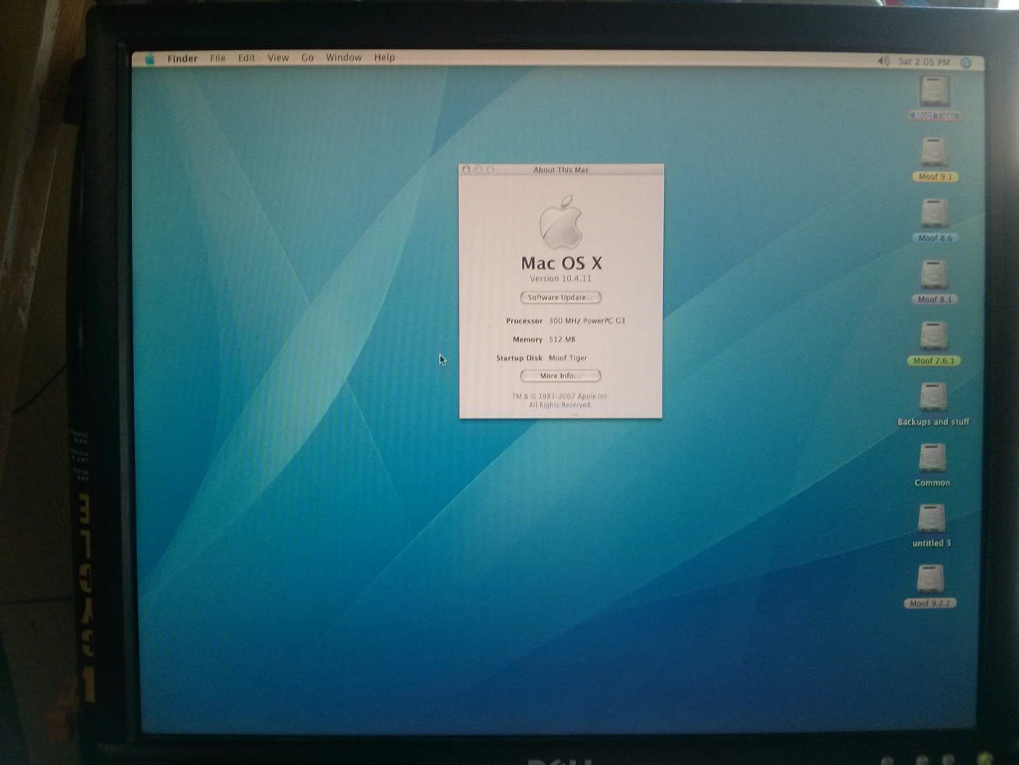Click the About This Mac title bar
This screenshot has width=1019, height=765.
561,169
